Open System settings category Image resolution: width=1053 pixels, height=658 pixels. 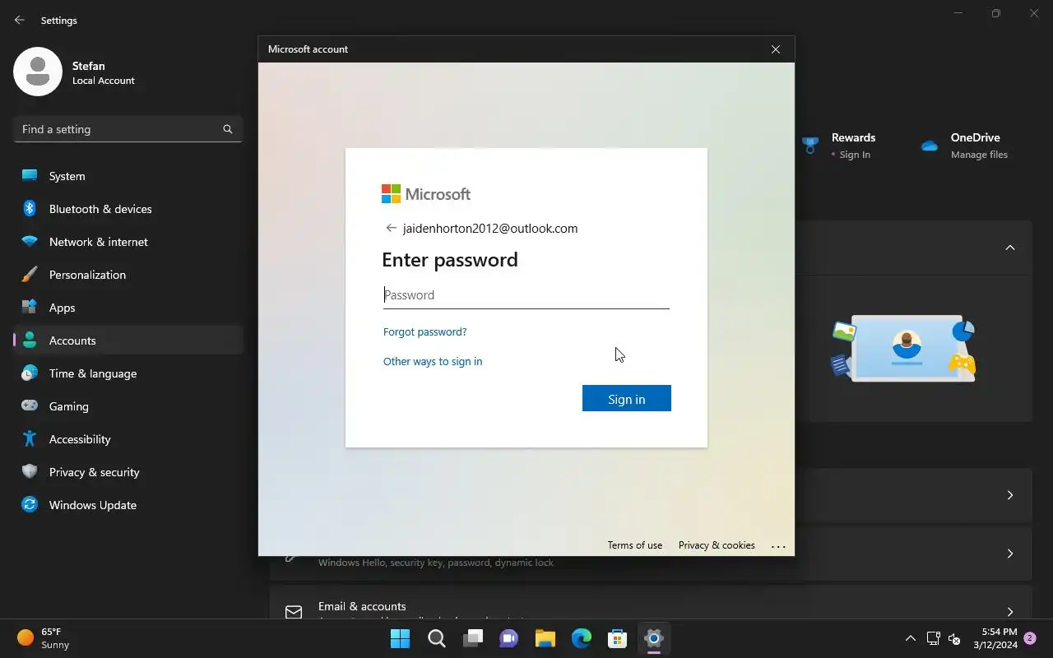(128, 176)
